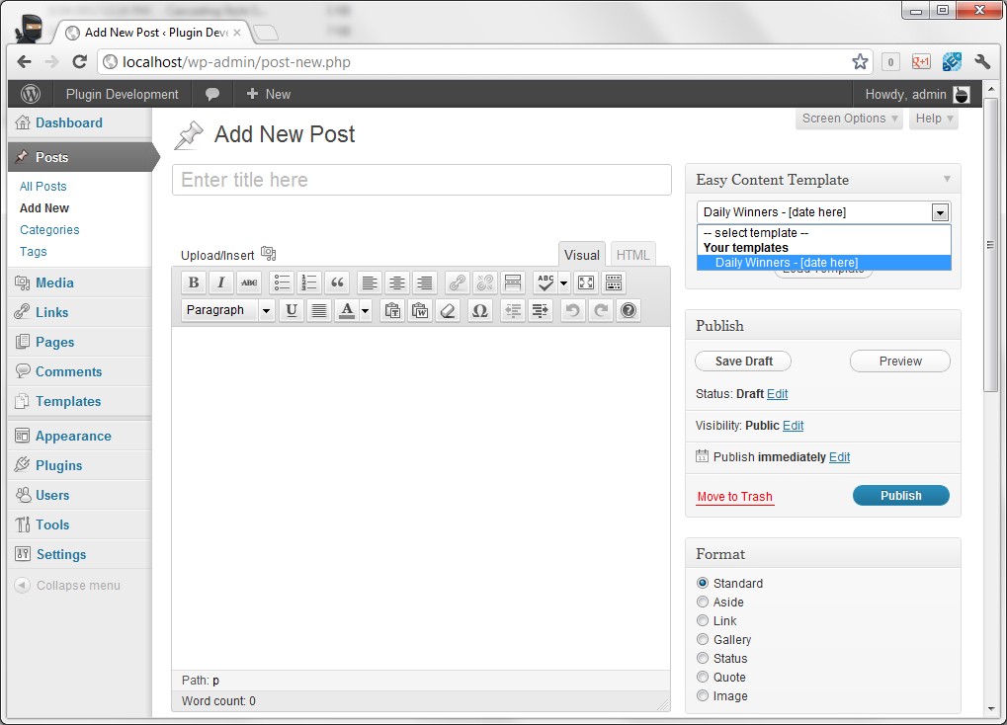Click the Upload/Insert media icon
The width and height of the screenshot is (1007, 725).
tap(269, 254)
